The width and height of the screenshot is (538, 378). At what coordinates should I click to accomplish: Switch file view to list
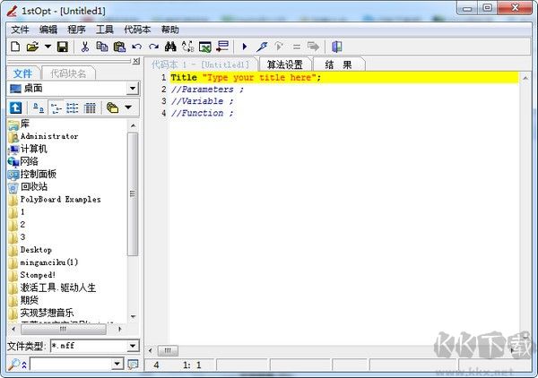click(73, 108)
